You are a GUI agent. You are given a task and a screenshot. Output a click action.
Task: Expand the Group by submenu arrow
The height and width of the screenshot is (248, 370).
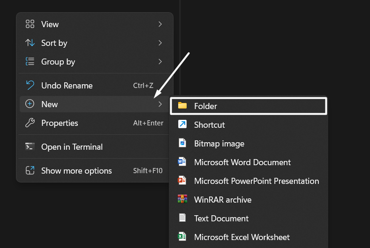[160, 61]
